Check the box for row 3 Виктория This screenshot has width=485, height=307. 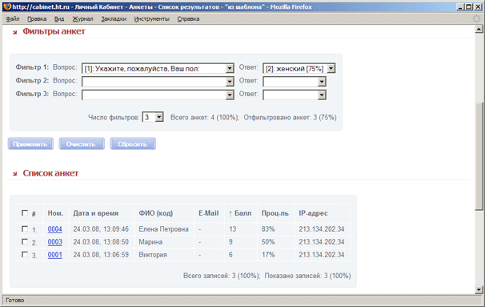(x=25, y=254)
